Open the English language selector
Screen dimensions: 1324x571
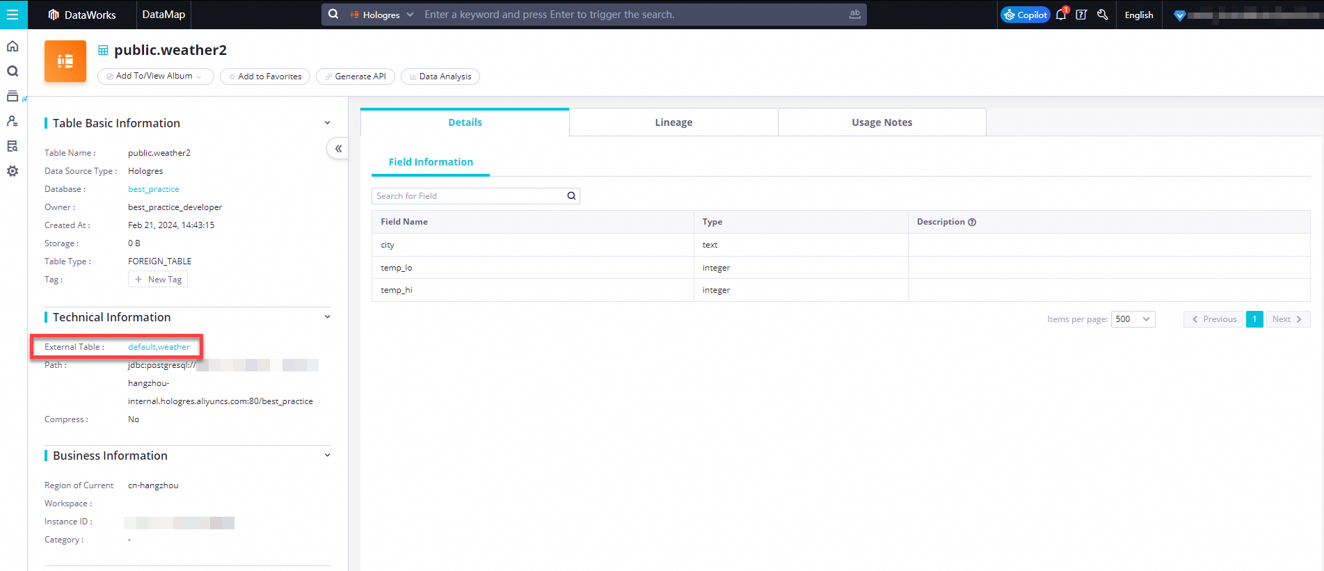tap(1139, 15)
